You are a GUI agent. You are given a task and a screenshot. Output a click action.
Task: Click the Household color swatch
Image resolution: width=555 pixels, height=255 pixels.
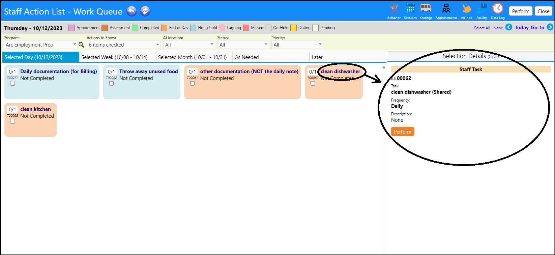point(193,28)
